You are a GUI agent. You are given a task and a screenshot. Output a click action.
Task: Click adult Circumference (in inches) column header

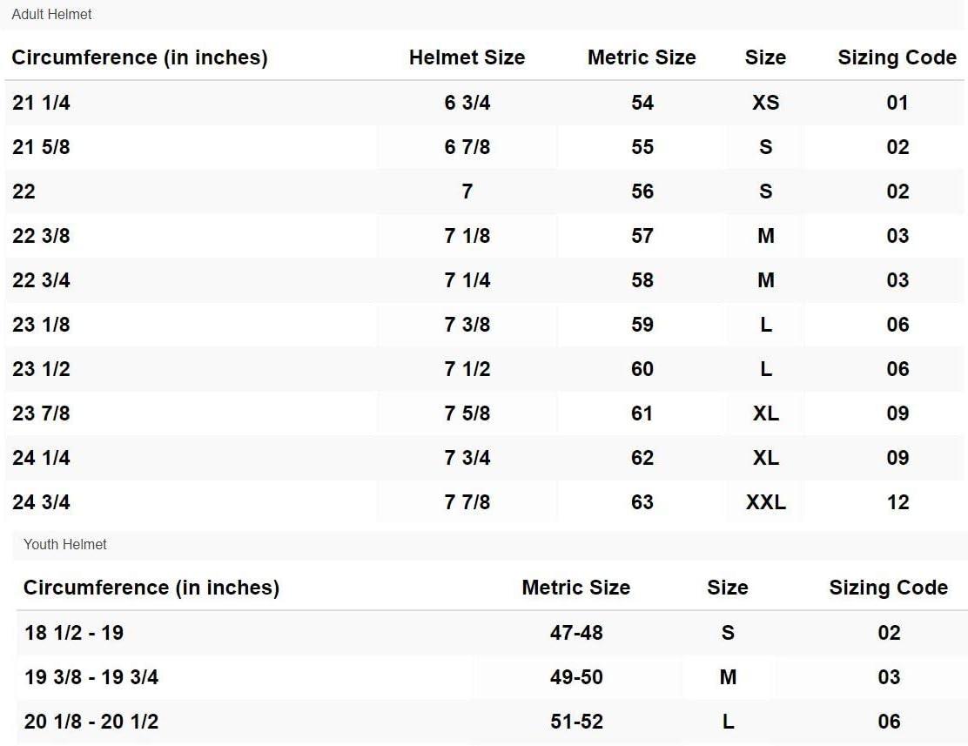pyautogui.click(x=139, y=57)
